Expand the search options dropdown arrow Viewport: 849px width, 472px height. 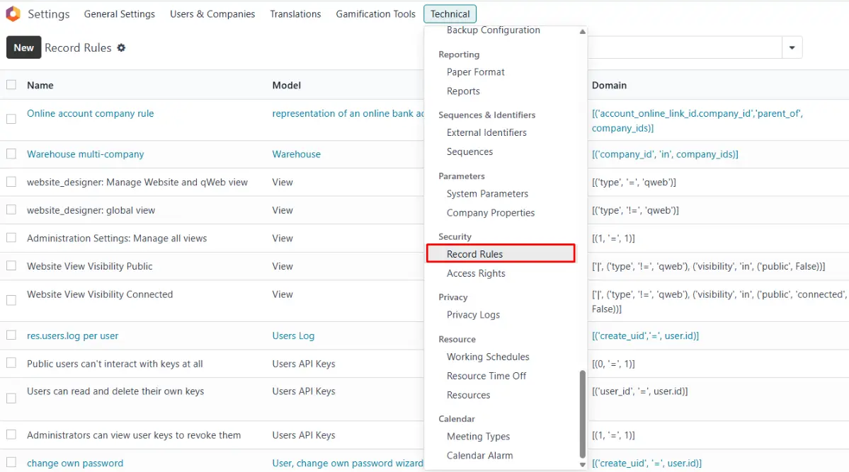click(x=792, y=48)
